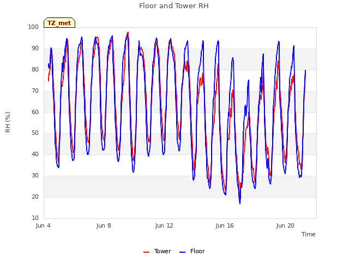349x262 pixels.
Task: Click the red Tower legend swatch
Action: pos(147,252)
